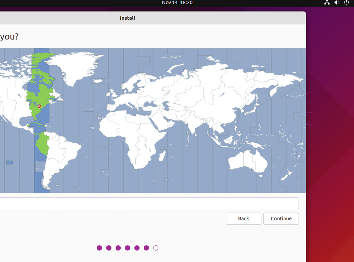Open the power icon in top bar

click(x=346, y=3)
